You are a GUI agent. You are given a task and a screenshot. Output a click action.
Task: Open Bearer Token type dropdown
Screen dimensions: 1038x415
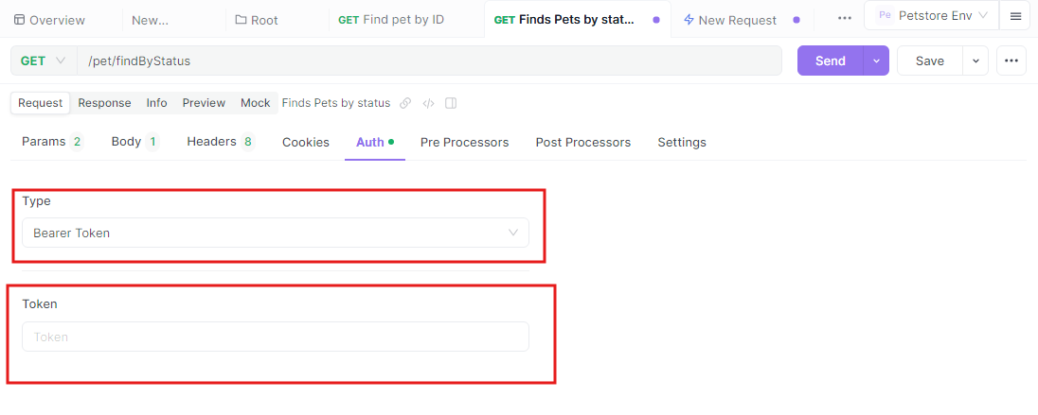click(276, 233)
